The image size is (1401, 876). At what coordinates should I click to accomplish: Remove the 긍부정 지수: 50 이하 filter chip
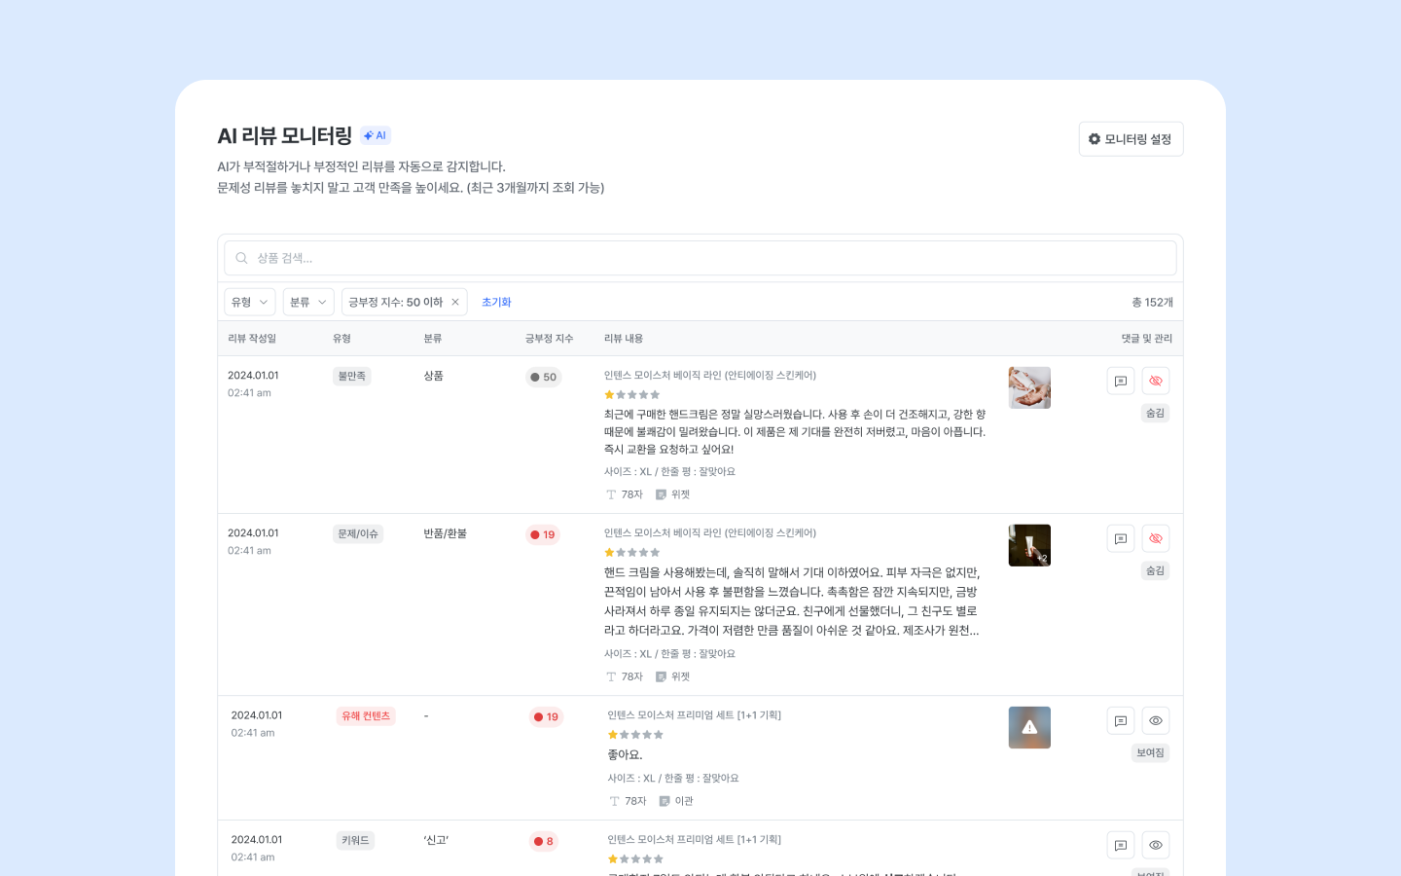pyautogui.click(x=455, y=302)
